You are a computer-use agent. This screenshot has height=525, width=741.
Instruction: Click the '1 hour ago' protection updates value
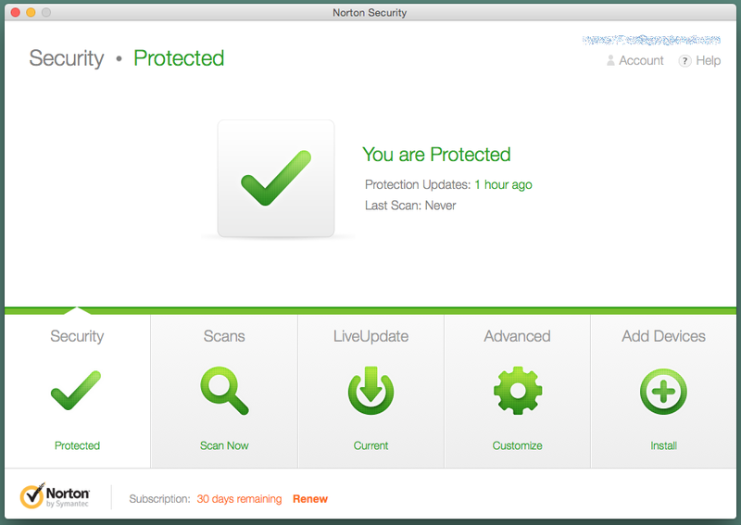503,185
